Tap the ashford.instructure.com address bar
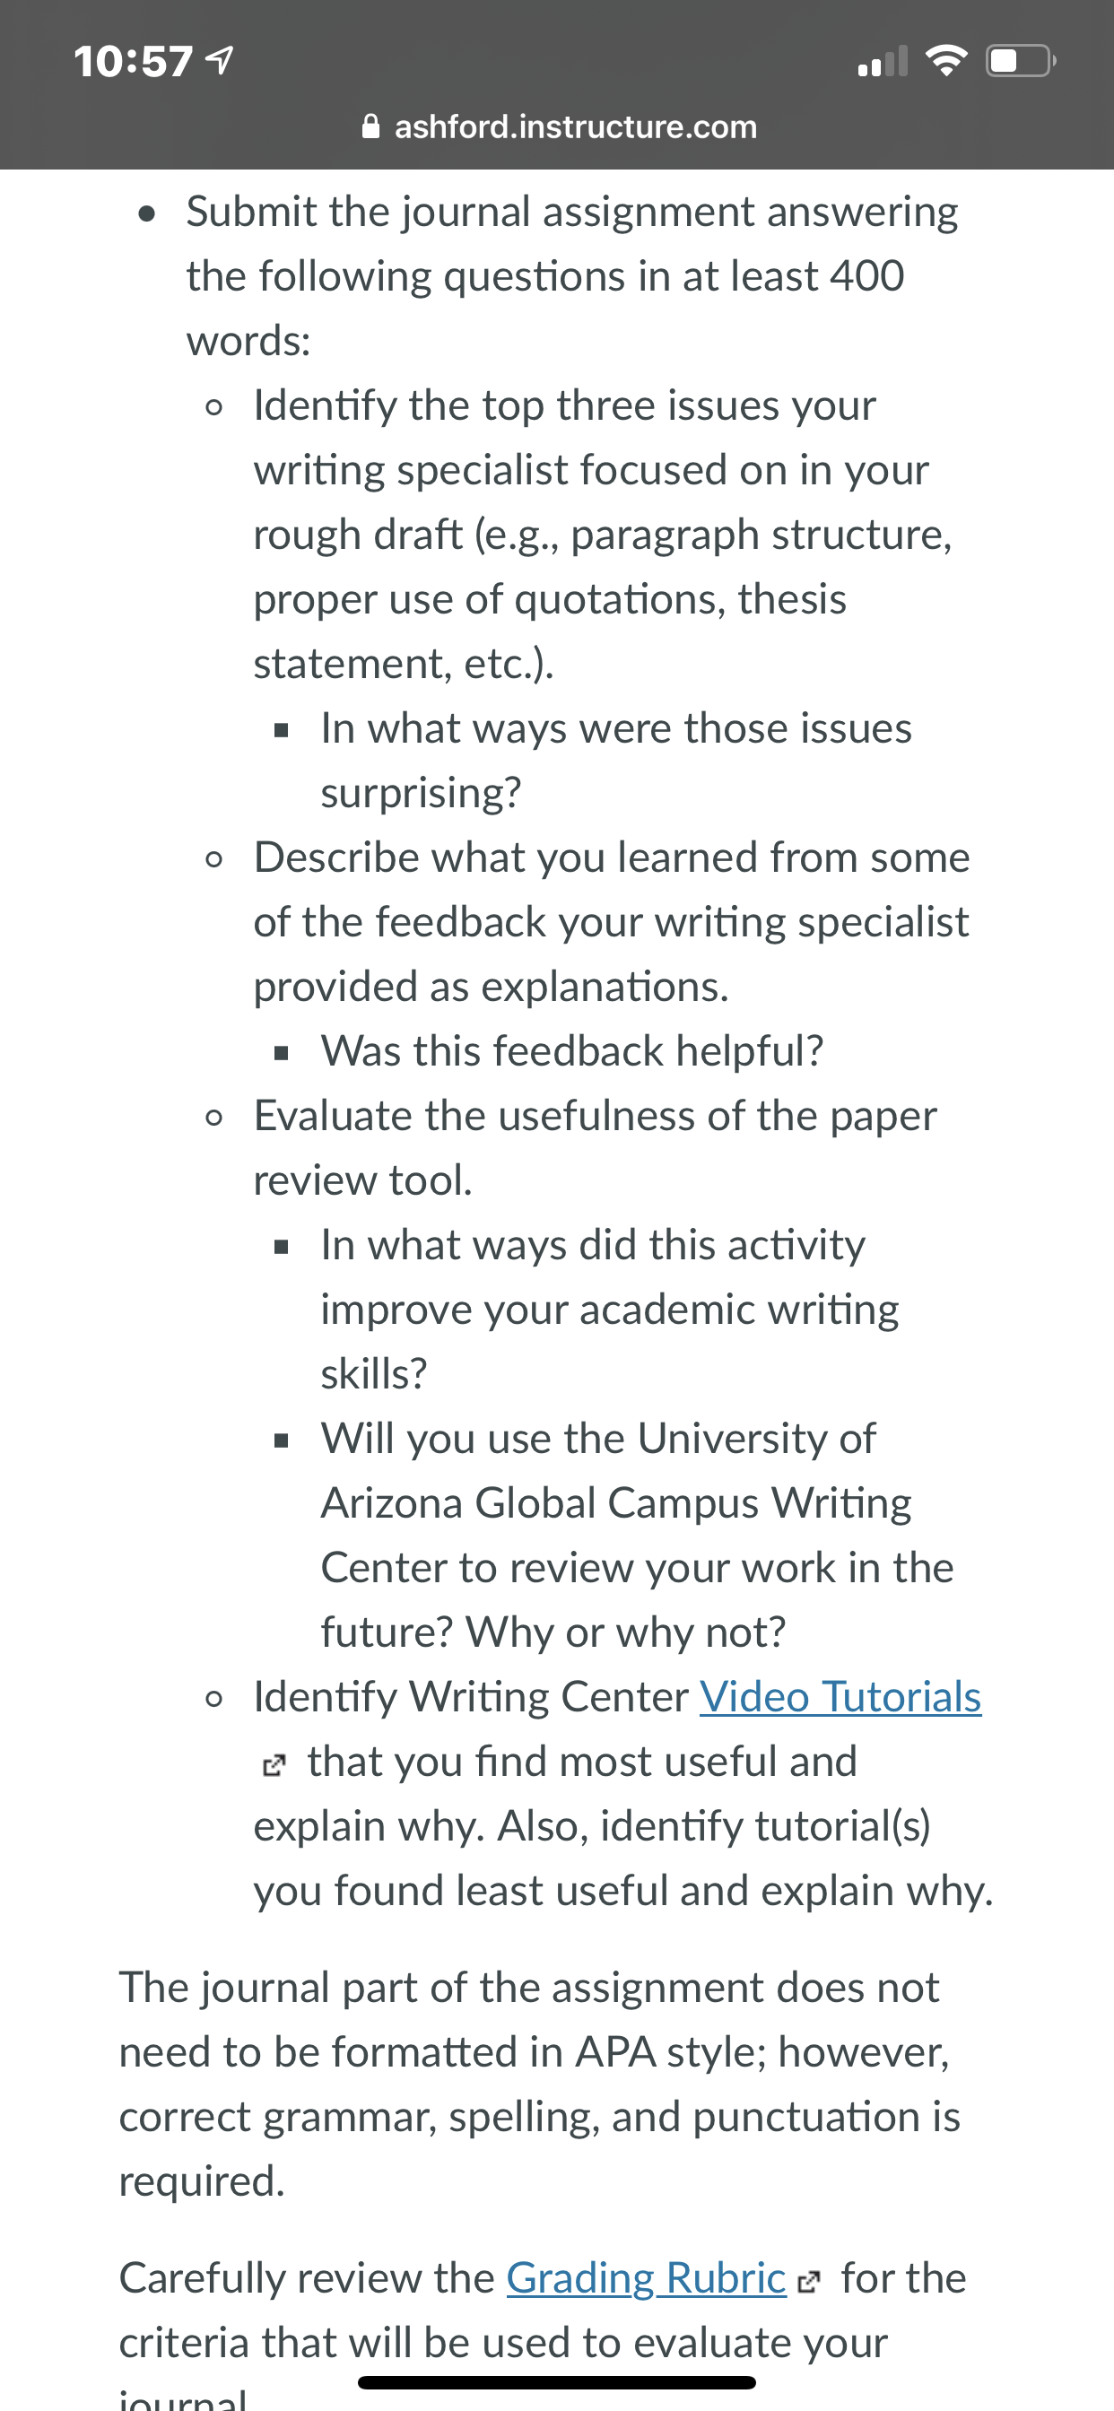1114x2411 pixels. pyautogui.click(x=559, y=126)
